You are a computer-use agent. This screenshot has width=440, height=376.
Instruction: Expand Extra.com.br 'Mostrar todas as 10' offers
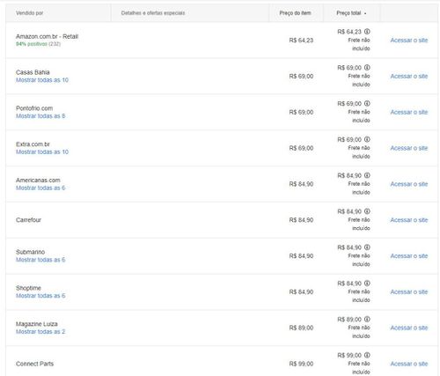coord(42,151)
